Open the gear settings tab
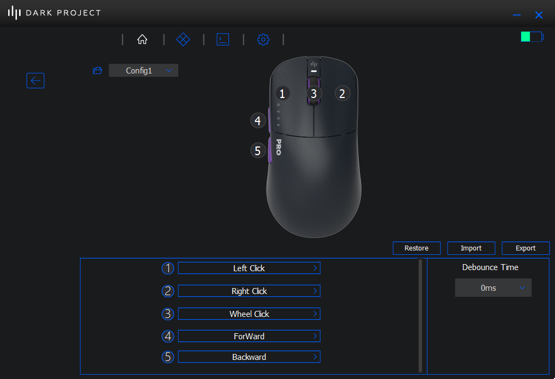Image resolution: width=555 pixels, height=379 pixels. click(263, 40)
